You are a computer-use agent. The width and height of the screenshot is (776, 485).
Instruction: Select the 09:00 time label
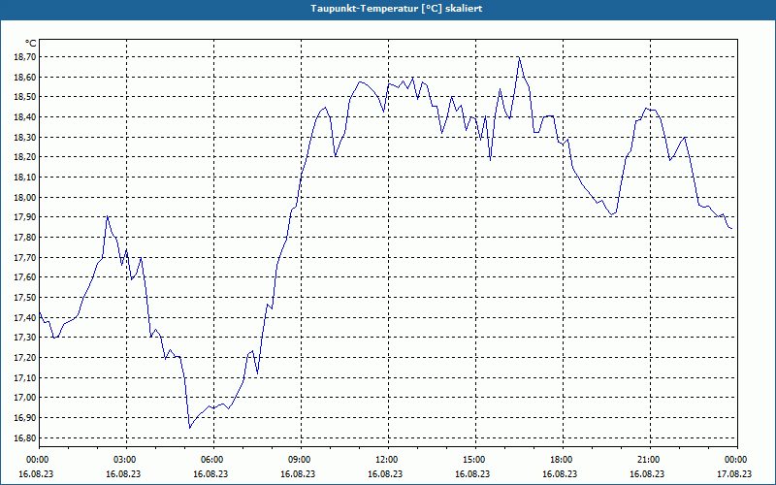click(x=301, y=460)
